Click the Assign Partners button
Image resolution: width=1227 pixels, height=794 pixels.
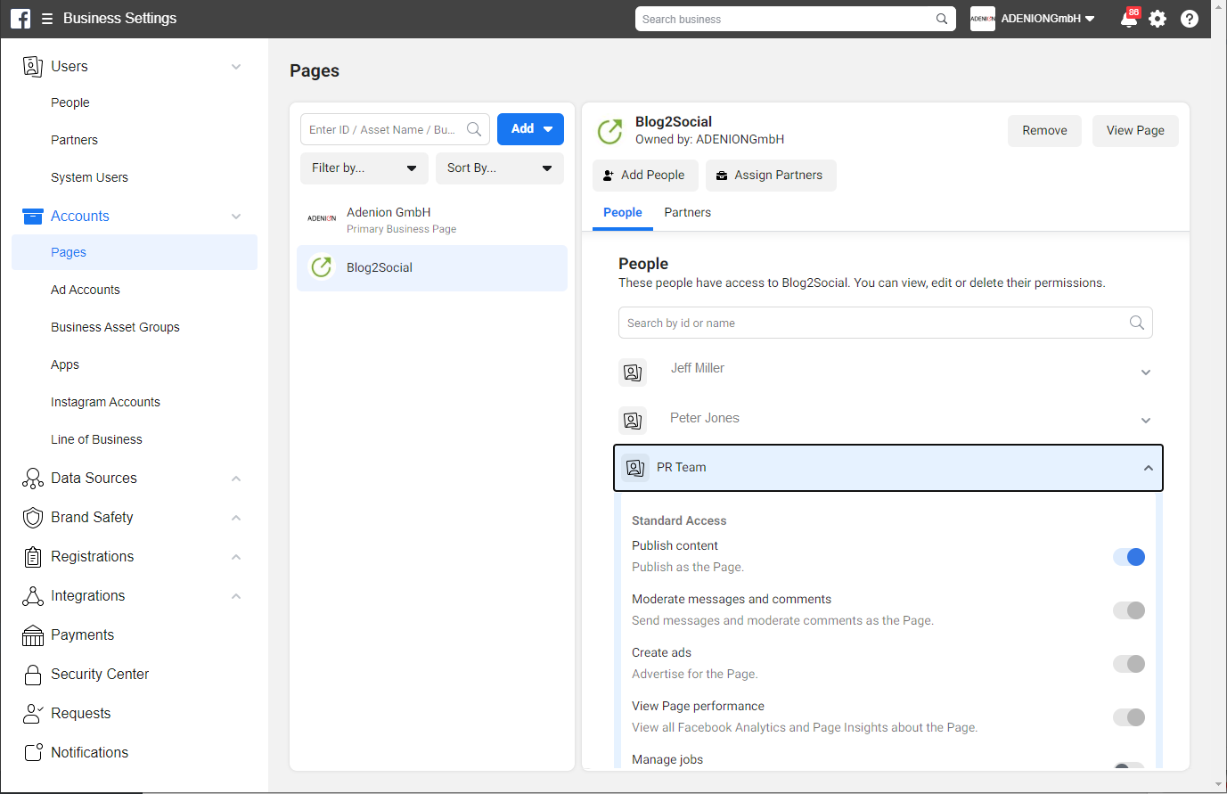coord(771,176)
